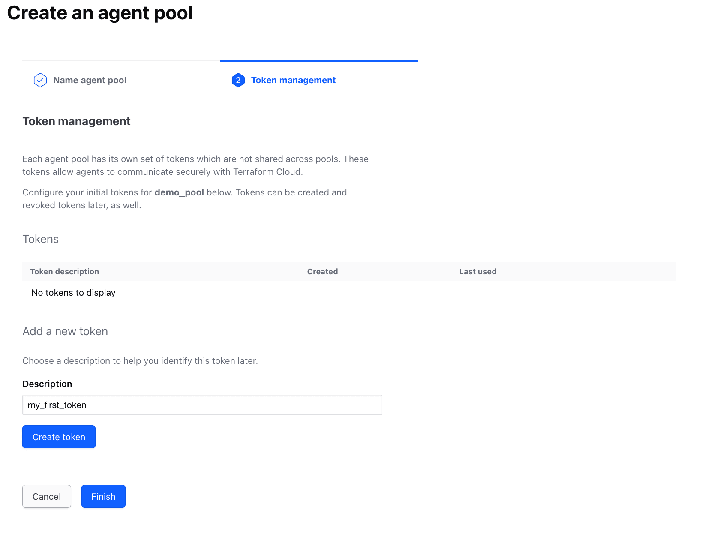Click the No tokens to display row
The height and width of the screenshot is (534, 727).
click(x=73, y=292)
